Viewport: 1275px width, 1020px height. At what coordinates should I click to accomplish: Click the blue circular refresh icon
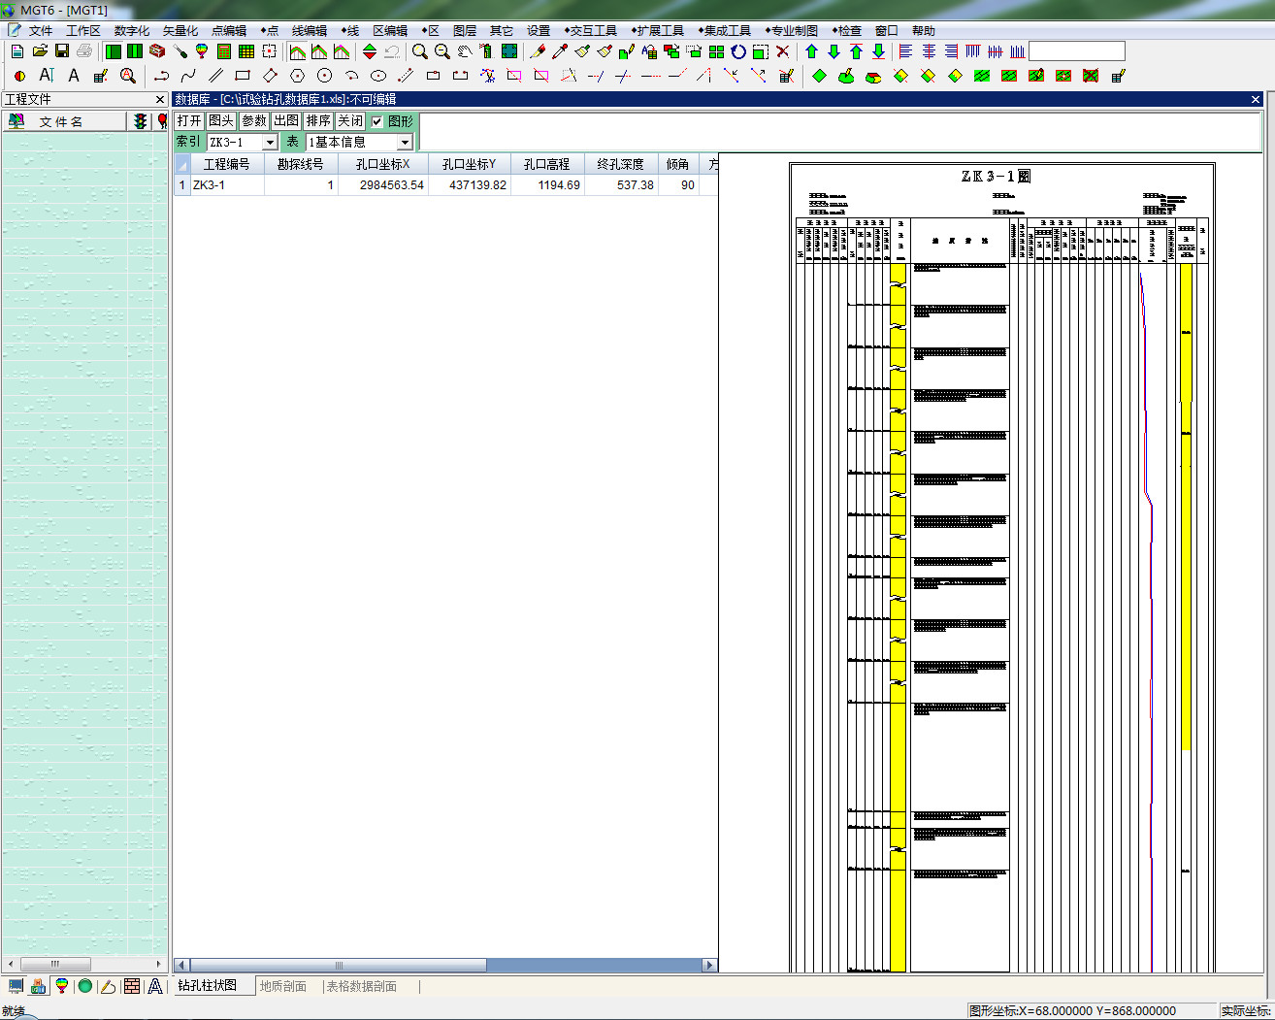coord(738,51)
